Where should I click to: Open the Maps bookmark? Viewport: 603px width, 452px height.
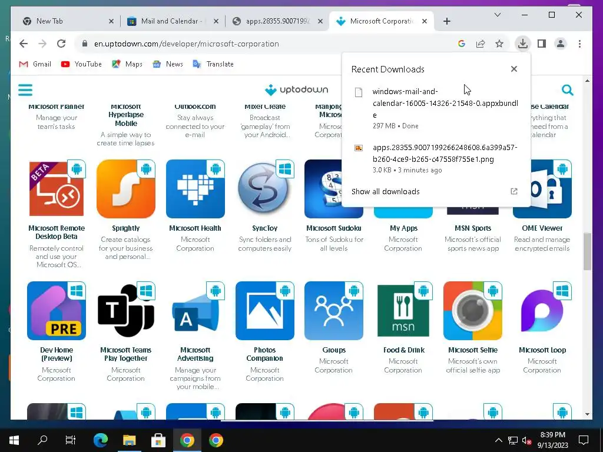pos(127,64)
